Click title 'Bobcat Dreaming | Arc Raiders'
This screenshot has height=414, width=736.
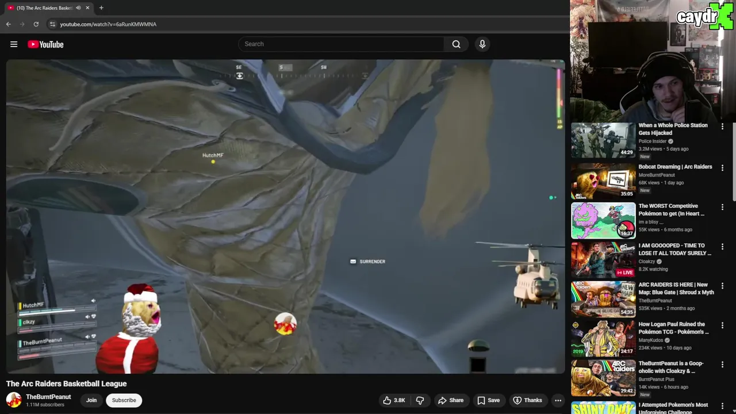pos(675,167)
